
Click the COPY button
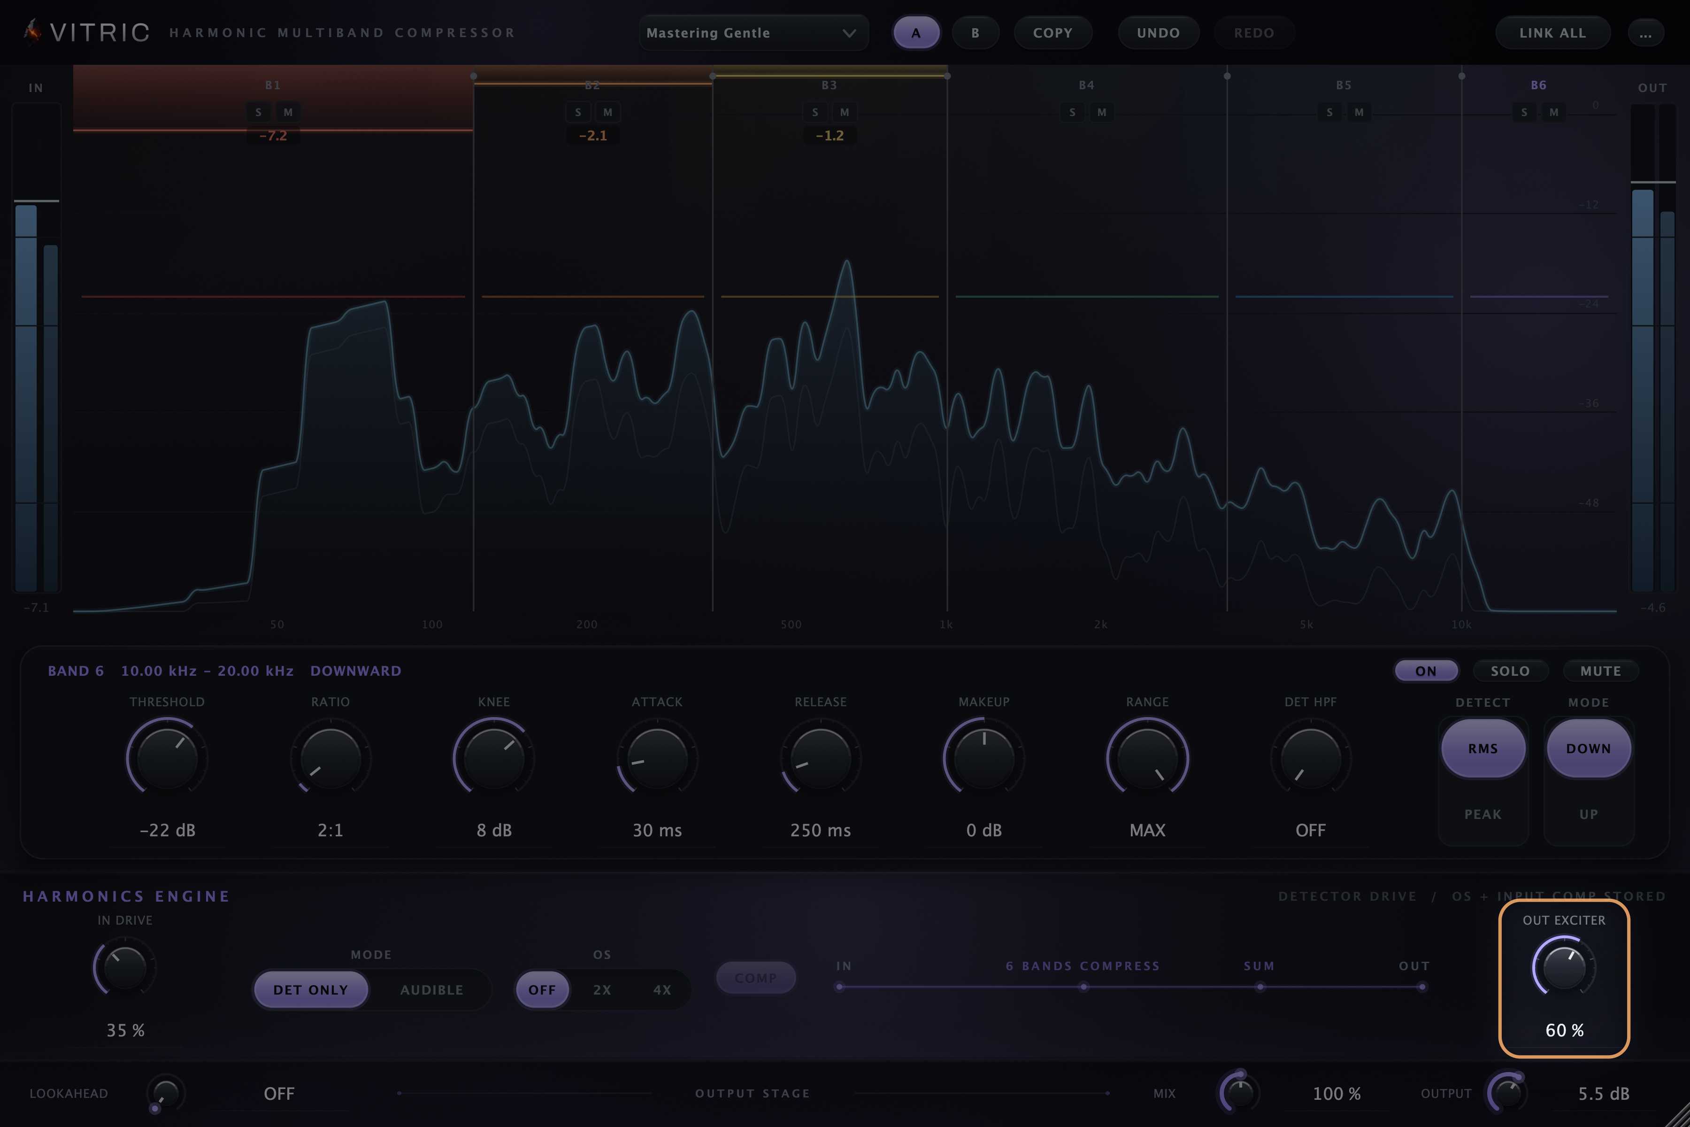click(1052, 33)
